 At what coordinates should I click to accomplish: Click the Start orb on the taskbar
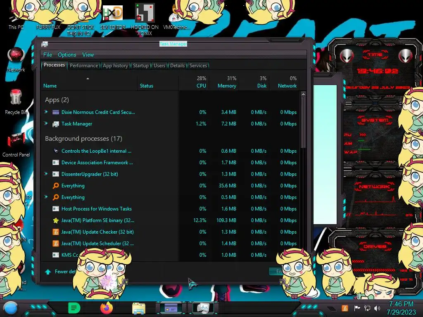click(11, 308)
